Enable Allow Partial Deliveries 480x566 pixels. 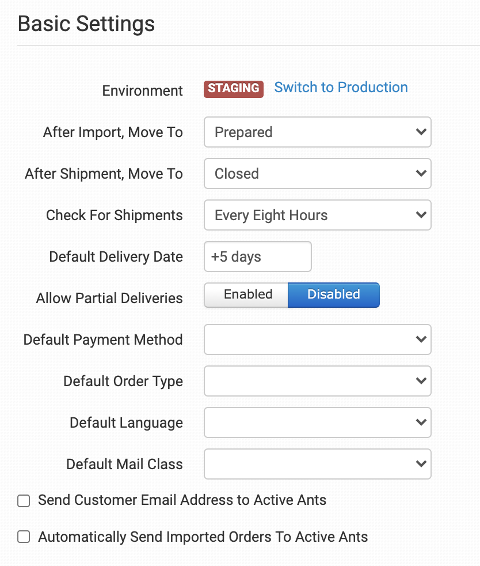tap(246, 295)
